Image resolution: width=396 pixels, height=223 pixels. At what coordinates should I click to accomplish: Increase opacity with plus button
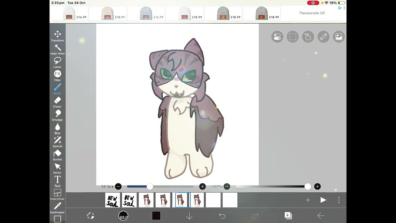point(317,186)
